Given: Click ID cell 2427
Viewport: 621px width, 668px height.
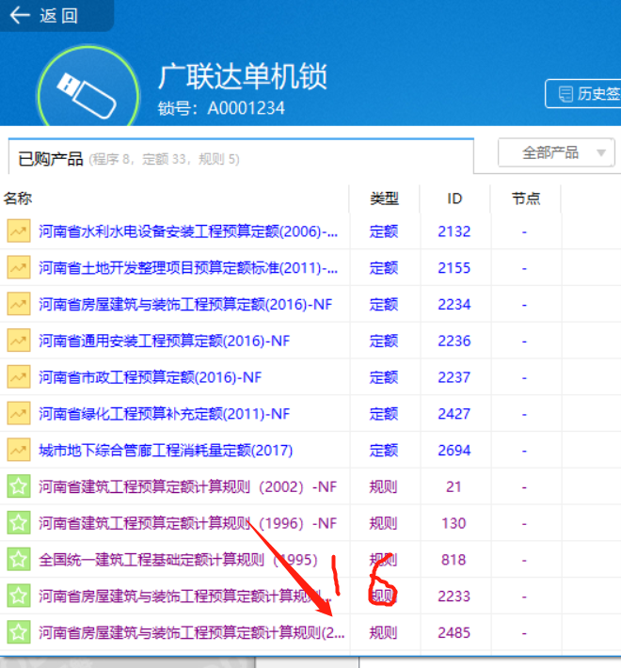Looking at the screenshot, I should 454,414.
